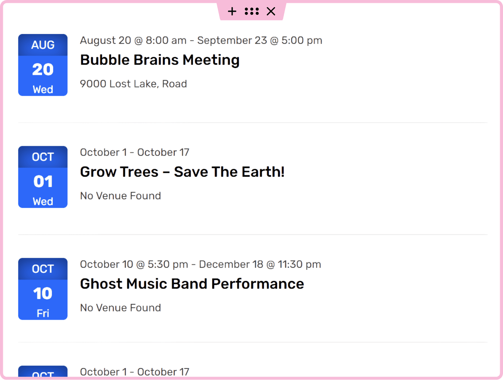
Task: Click the plus icon to add a block
Action: (232, 11)
